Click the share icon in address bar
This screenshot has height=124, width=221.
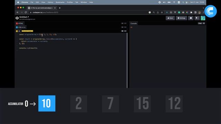click(158, 12)
